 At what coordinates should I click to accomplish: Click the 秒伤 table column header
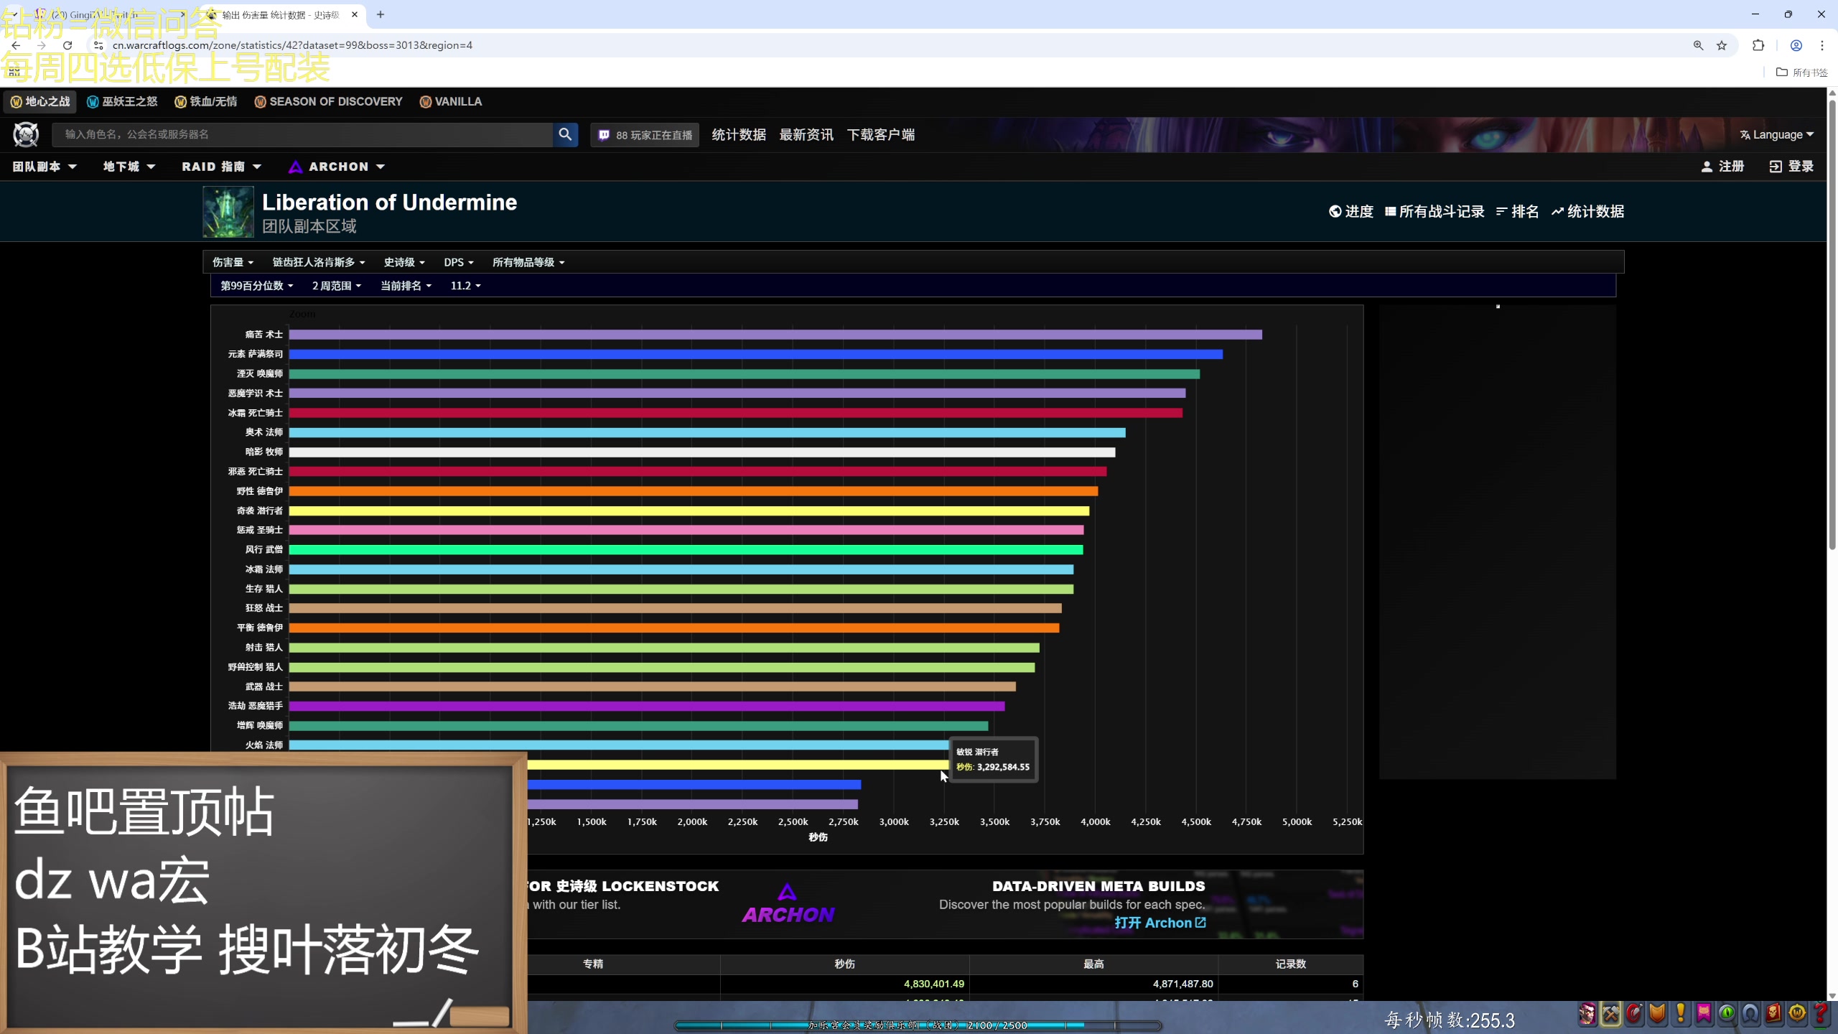844,964
